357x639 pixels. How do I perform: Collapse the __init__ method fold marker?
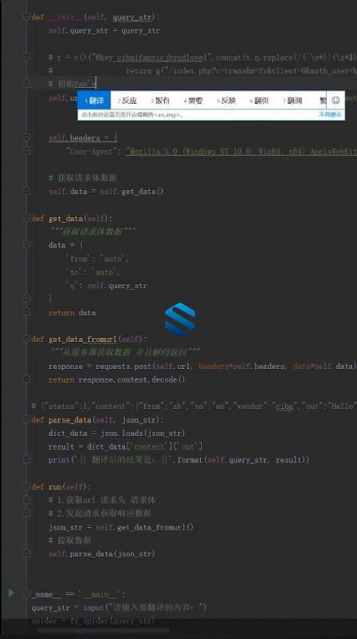point(26,17)
